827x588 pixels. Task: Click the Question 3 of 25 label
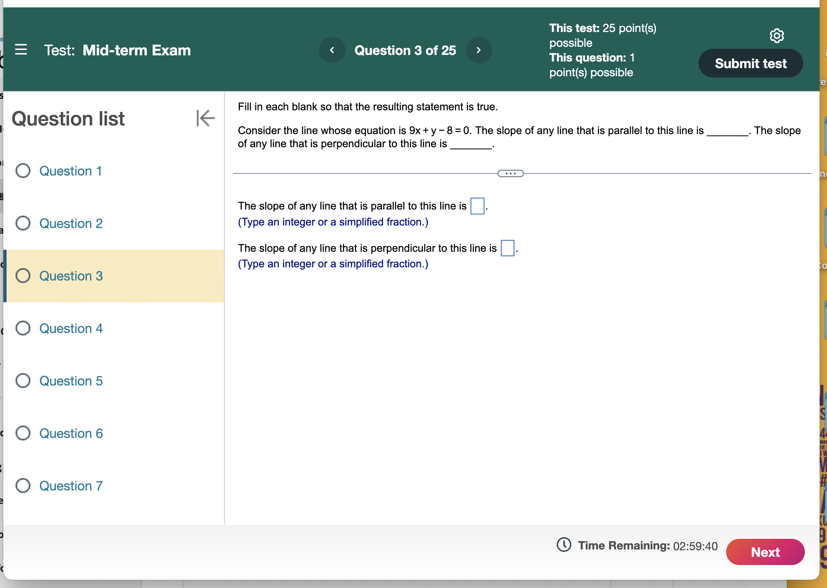coord(405,50)
